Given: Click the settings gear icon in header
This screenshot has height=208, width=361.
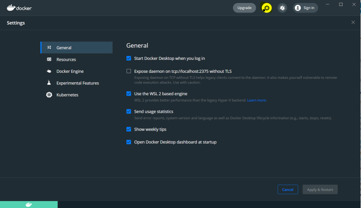Looking at the screenshot, I should pos(266,8).
